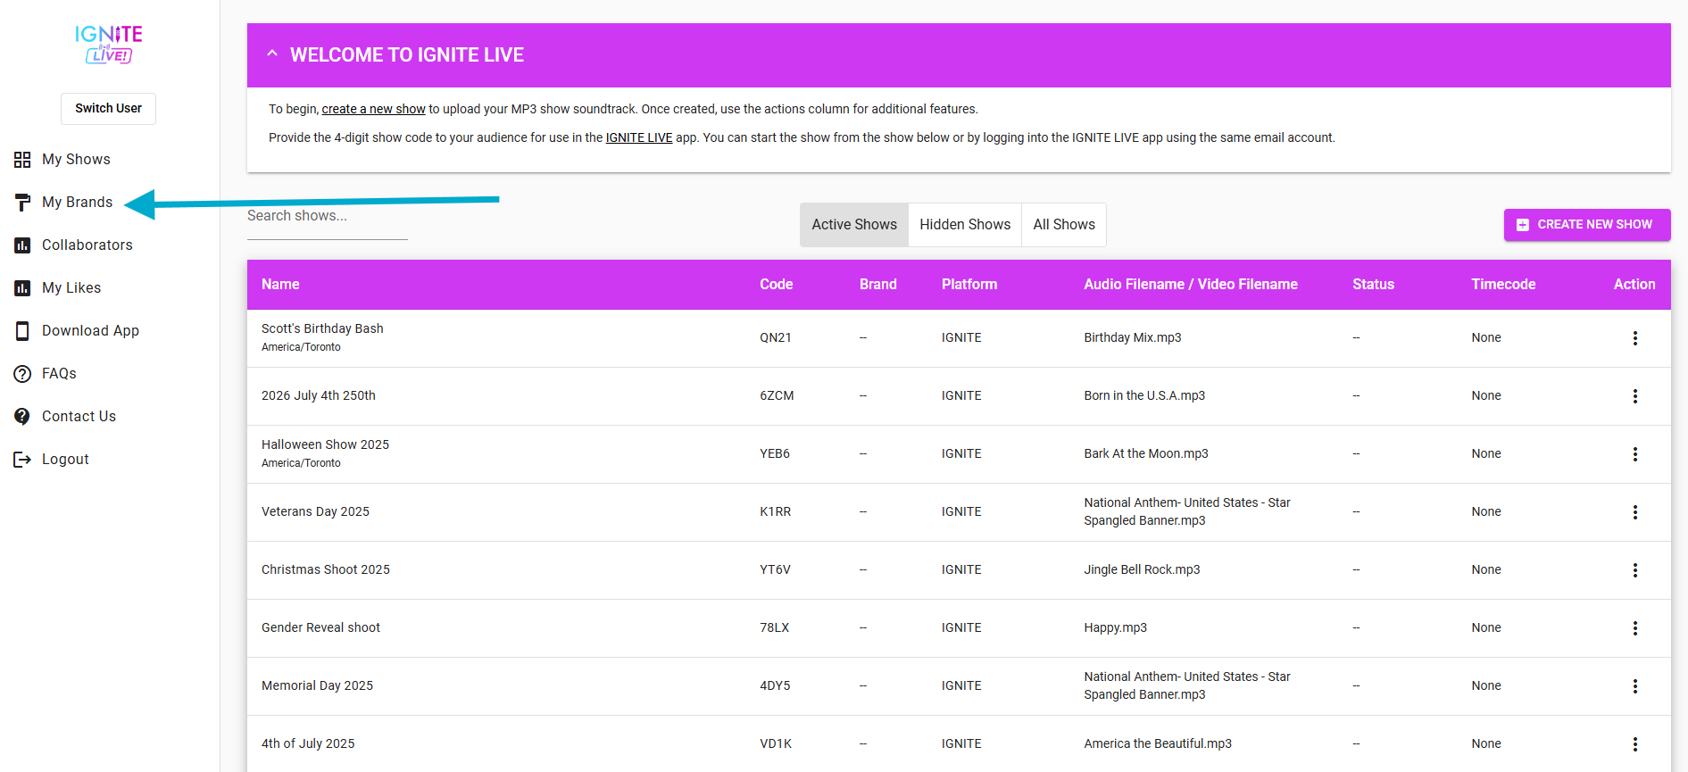
Task: Open action menu for Christmas Shoot 2025
Action: pos(1634,570)
